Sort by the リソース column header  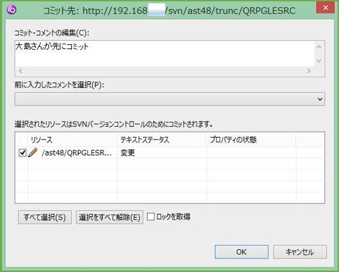[x=72, y=140]
